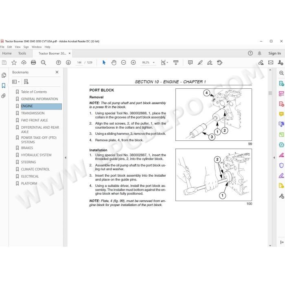Open the Find text magnifier

44,63
